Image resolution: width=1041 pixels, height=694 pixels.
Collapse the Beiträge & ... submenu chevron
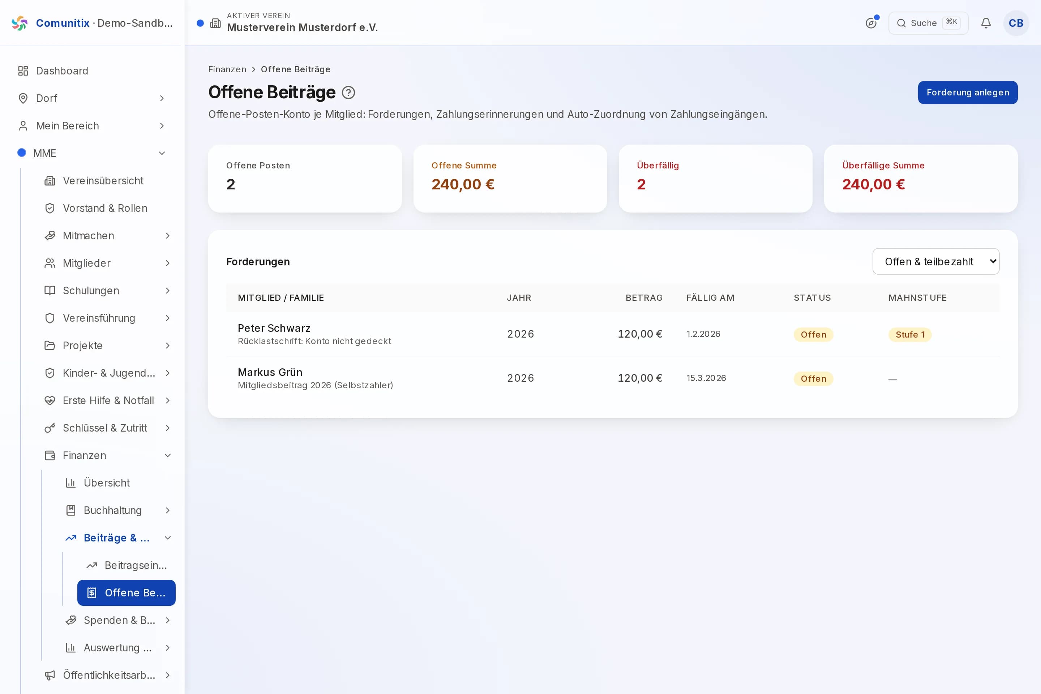click(x=168, y=538)
